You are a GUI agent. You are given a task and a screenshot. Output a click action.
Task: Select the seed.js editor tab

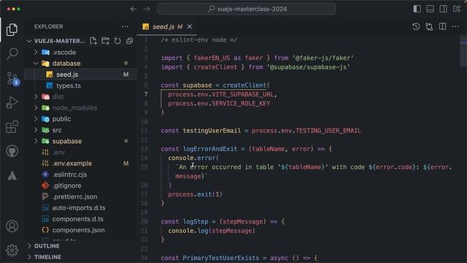pyautogui.click(x=167, y=26)
